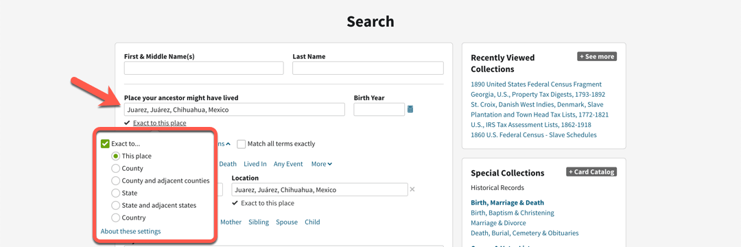This screenshot has height=247, width=741.
Task: Open 'Marriage & Divorce' records
Action: pyautogui.click(x=498, y=222)
